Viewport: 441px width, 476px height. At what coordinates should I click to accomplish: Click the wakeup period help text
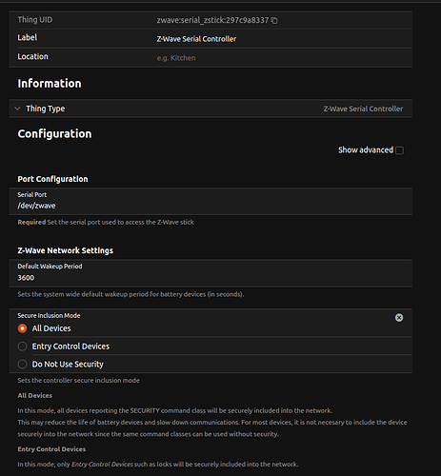coord(130,294)
